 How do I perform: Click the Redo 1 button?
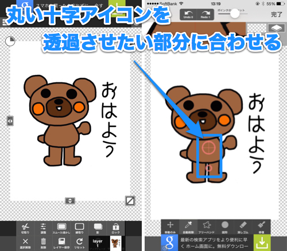point(205,14)
